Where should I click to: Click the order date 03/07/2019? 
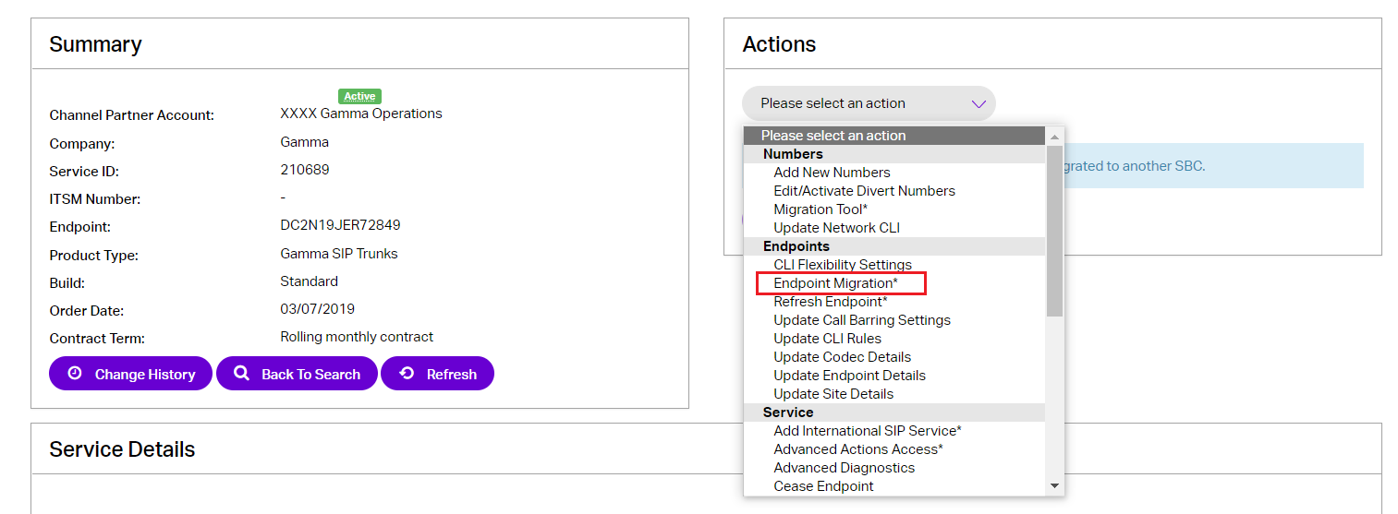(x=317, y=309)
